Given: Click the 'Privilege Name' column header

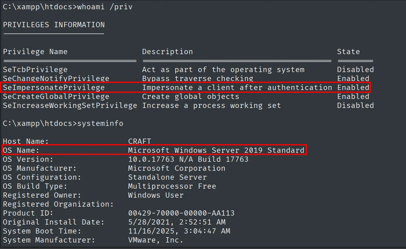Looking at the screenshot, I should click(x=35, y=52).
